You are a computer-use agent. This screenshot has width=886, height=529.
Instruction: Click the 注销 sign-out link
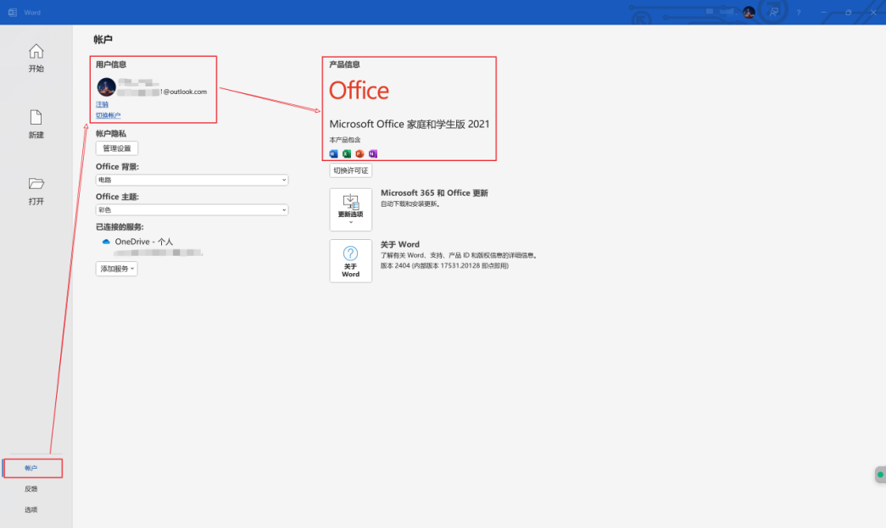pyautogui.click(x=102, y=104)
